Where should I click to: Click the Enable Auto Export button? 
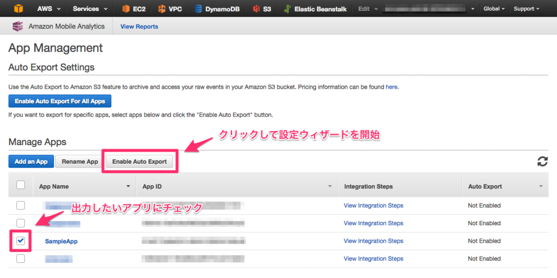click(x=140, y=161)
